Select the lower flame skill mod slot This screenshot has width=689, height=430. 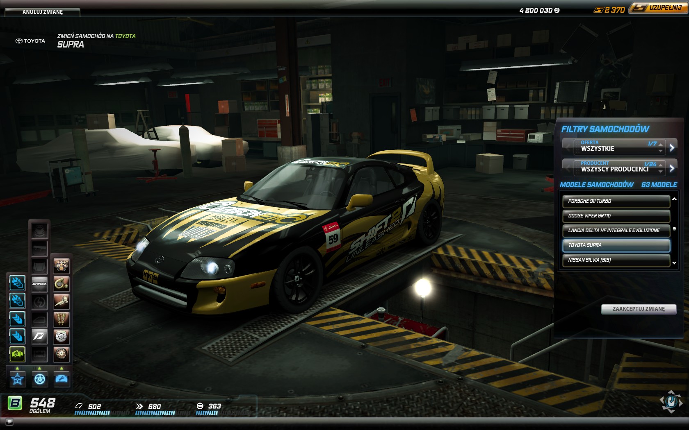point(17,301)
